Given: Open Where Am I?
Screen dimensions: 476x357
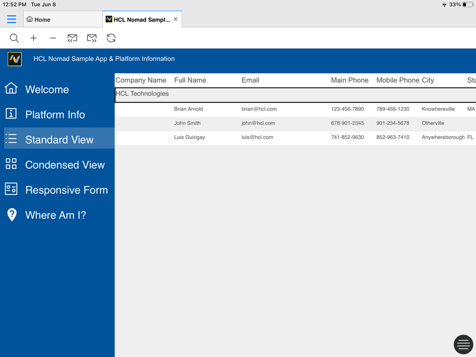Looking at the screenshot, I should [56, 215].
